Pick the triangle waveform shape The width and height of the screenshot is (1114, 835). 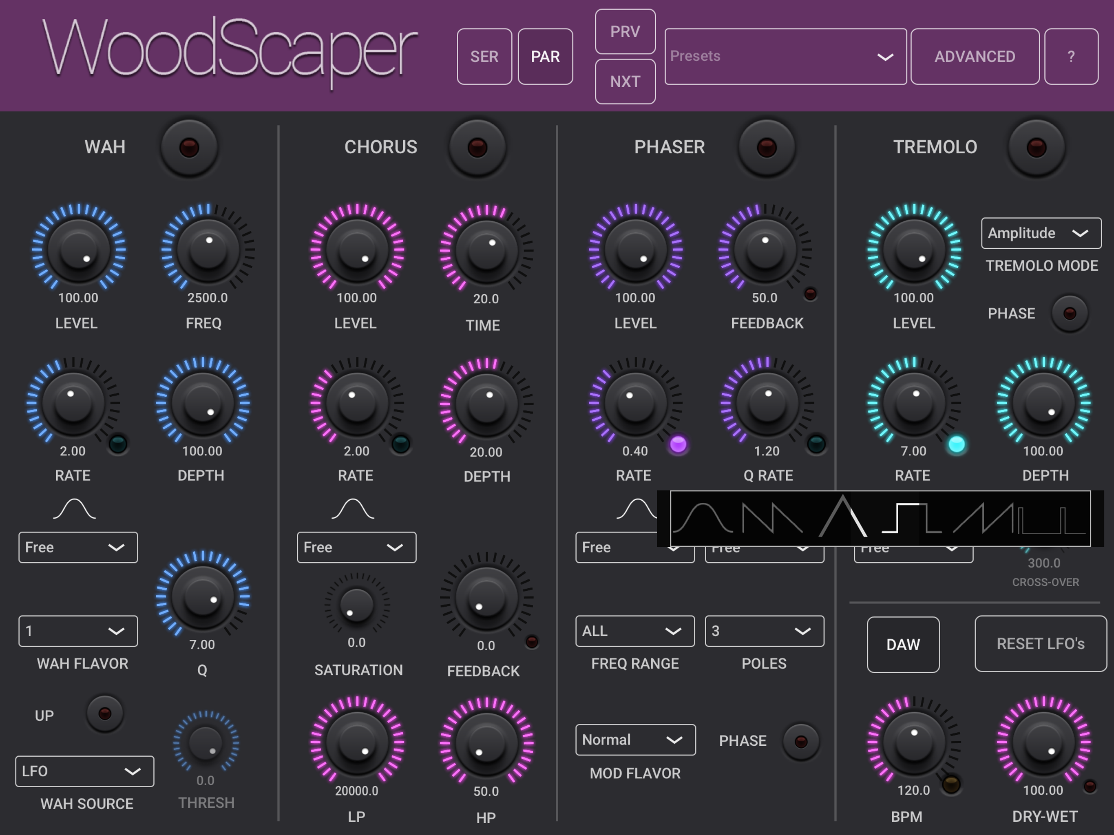[x=842, y=519]
